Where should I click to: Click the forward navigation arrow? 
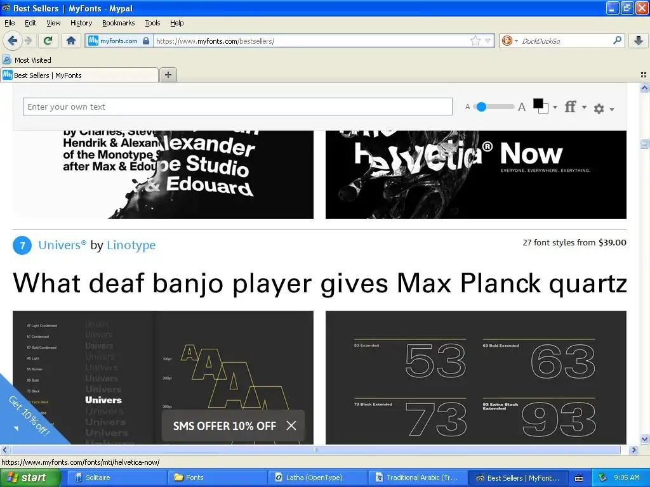28,41
